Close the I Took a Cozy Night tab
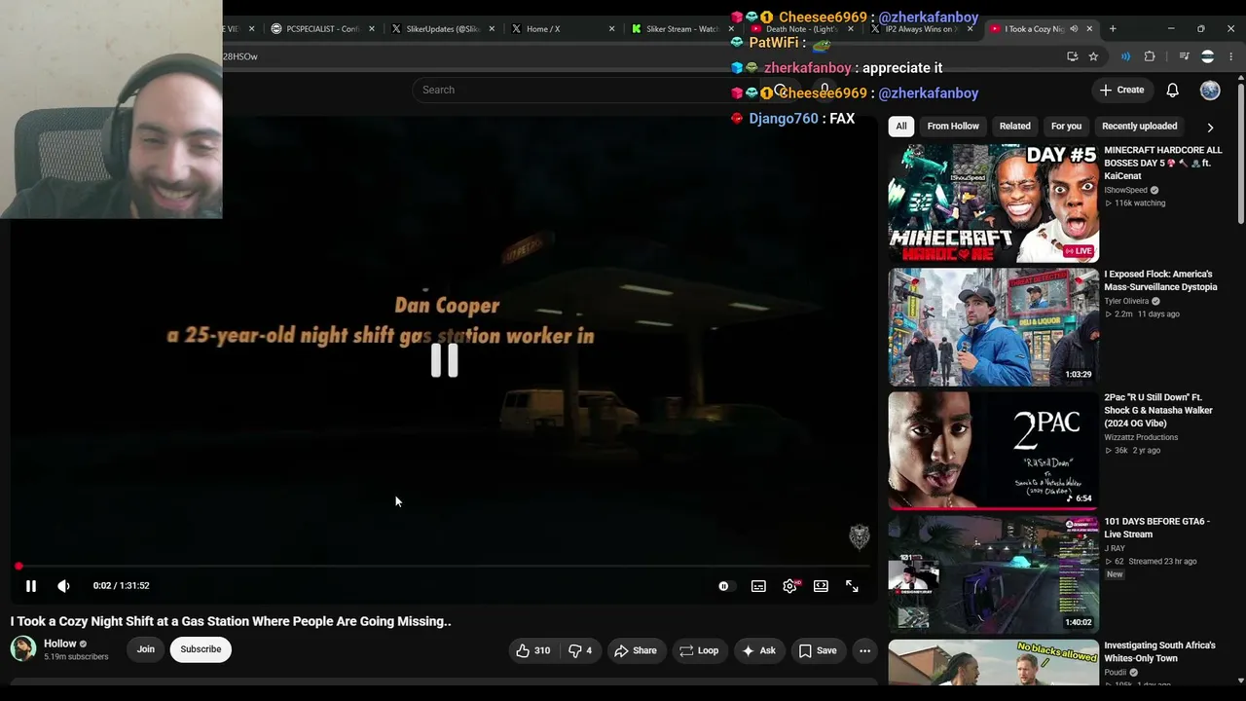Viewport: 1246px width, 701px height. 1089,29
